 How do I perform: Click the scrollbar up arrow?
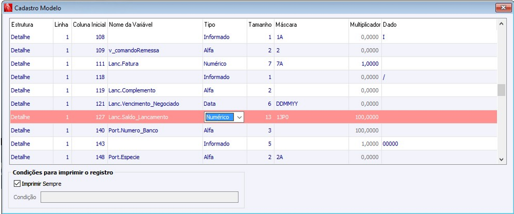pos(501,24)
